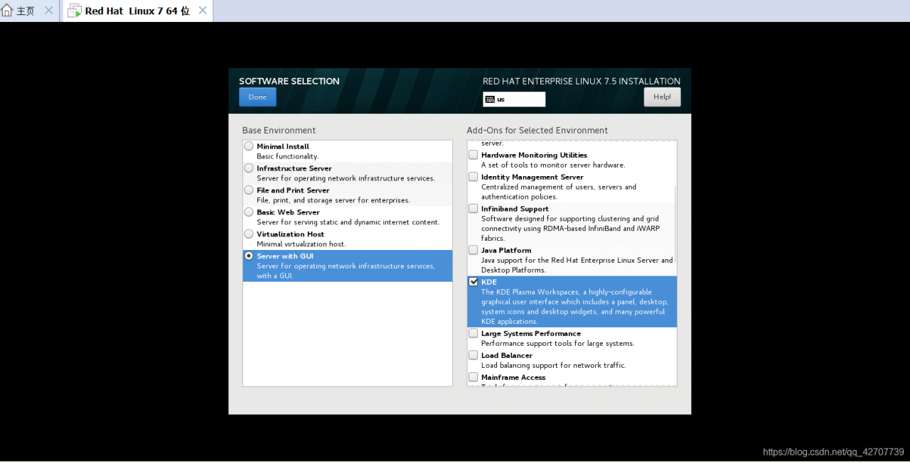Click "Performance support tools for large systems."
The height and width of the screenshot is (463, 910).
tap(558, 343)
